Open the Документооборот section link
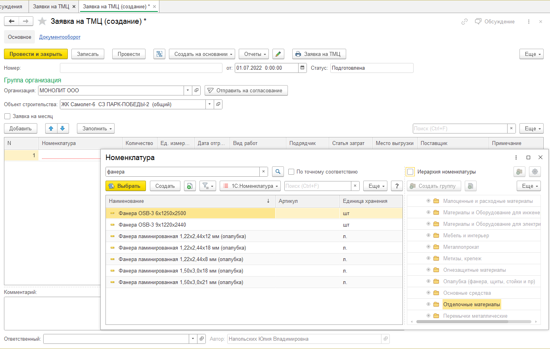The image size is (550, 349). point(59,37)
